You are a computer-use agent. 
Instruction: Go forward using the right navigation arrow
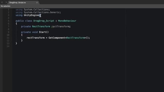[6, 2]
